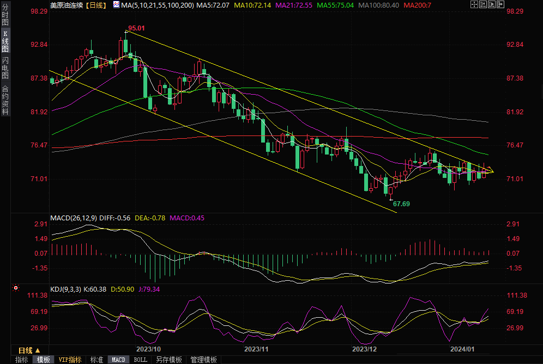Choose the 标准 template
The image size is (543, 364).
96,360
